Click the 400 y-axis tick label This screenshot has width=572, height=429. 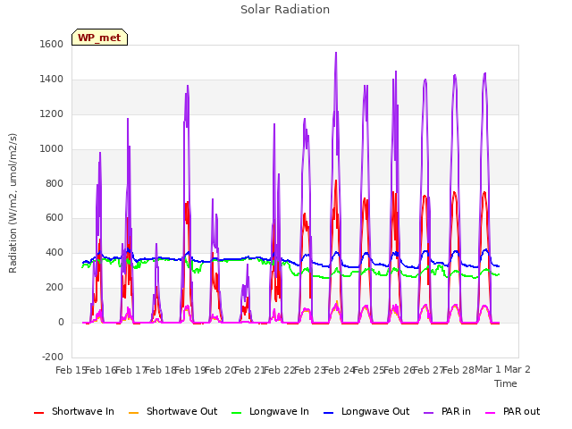point(55,252)
